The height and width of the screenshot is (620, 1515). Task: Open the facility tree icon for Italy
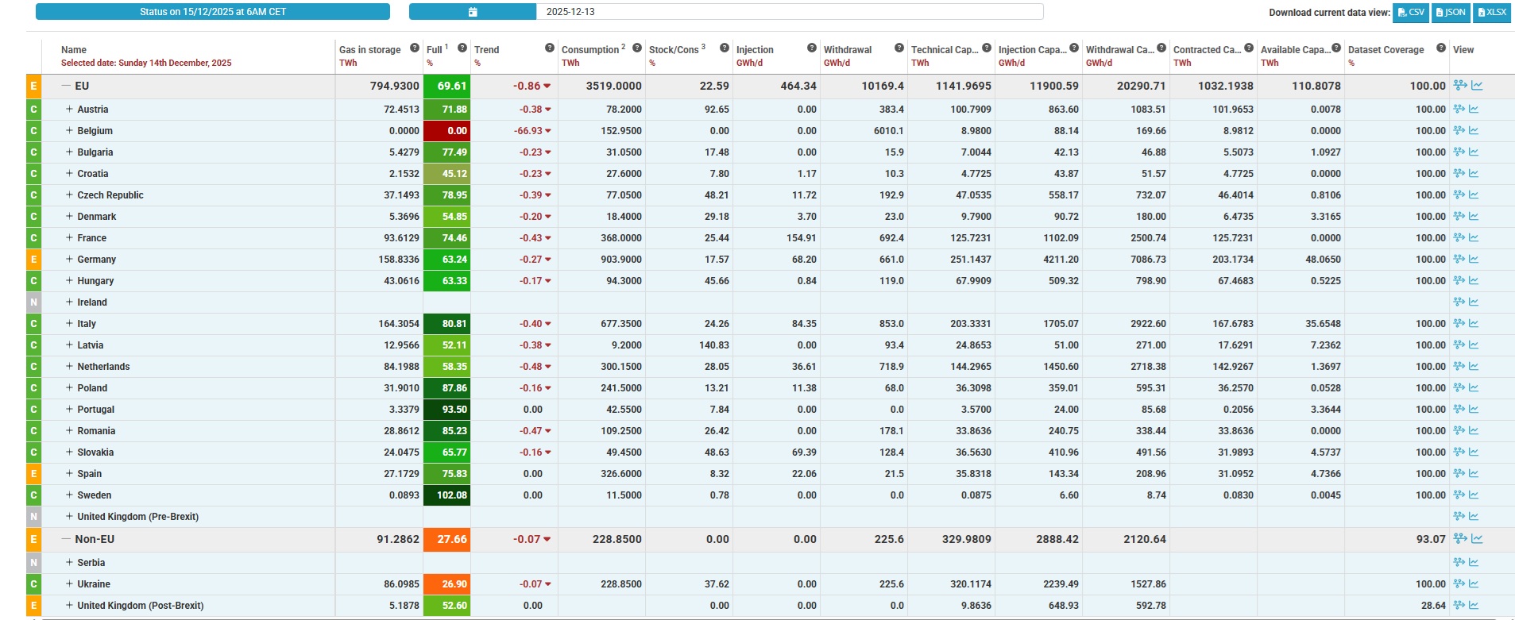(1459, 323)
